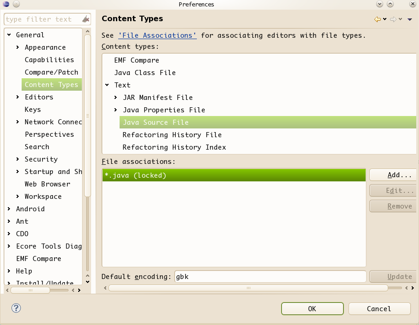Click the bottom horizontal scrollbar of content pane
The width and height of the screenshot is (419, 325).
pos(248,288)
